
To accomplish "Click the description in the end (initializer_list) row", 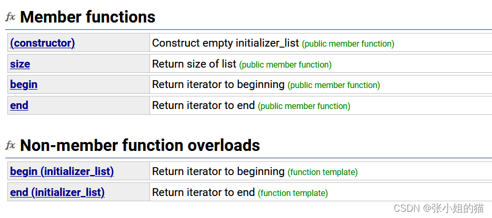I will [204, 192].
